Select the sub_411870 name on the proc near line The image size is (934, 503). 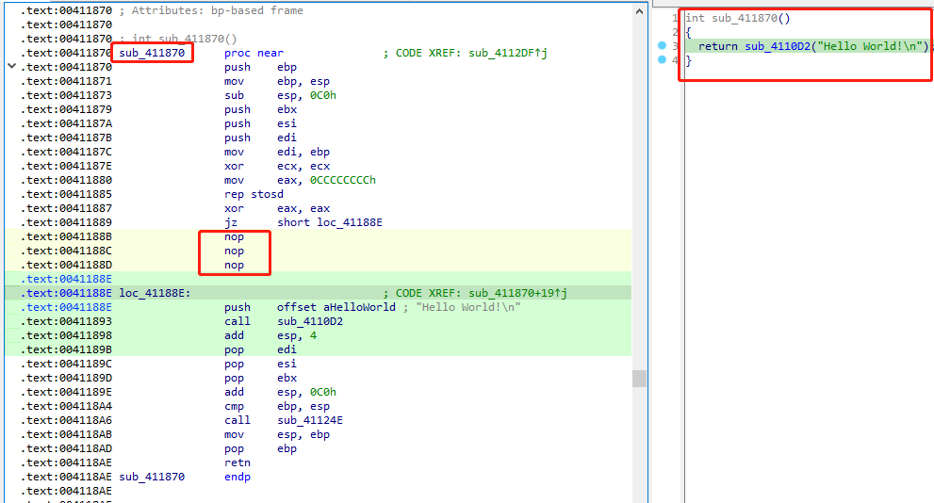tap(152, 53)
